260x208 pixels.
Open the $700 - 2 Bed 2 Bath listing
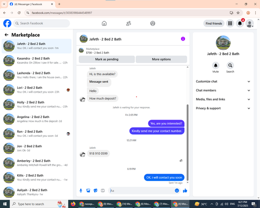pos(98,53)
